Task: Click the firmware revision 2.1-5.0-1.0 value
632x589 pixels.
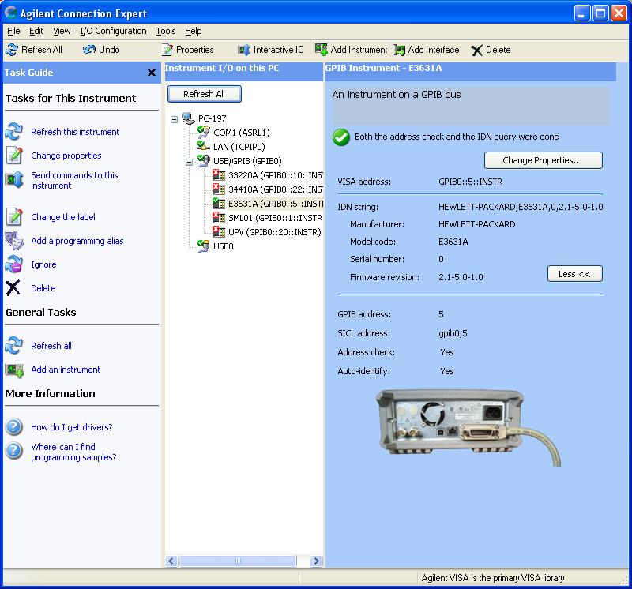Action: point(461,277)
